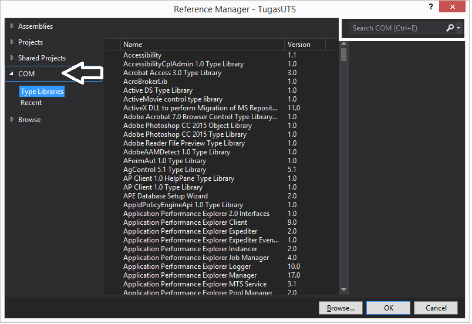Select AP Client 1.0 Type Library
The image size is (472, 324).
tap(221, 187)
